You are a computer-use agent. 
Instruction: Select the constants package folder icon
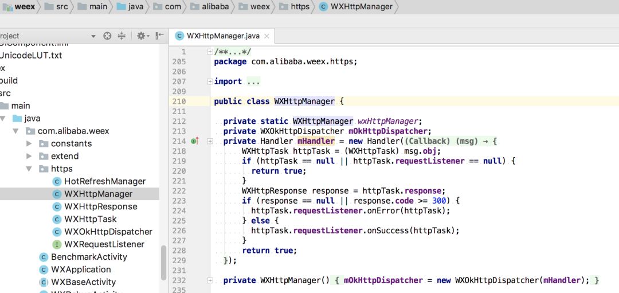[44, 144]
